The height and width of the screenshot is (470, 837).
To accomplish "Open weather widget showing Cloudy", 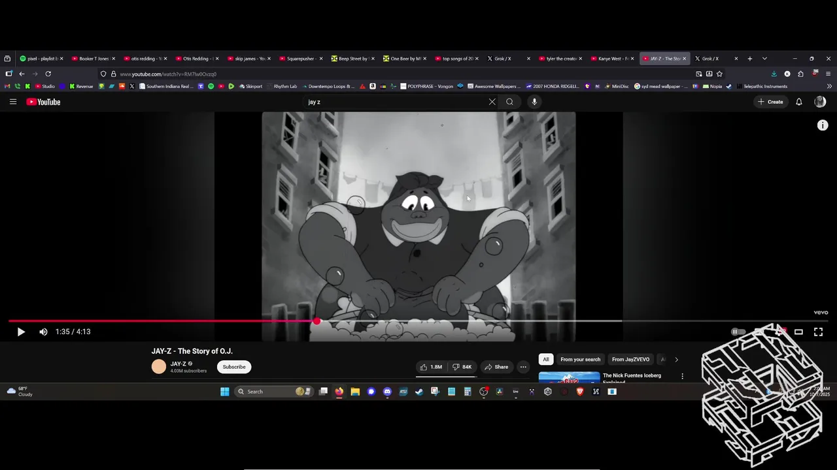I will click(20, 392).
